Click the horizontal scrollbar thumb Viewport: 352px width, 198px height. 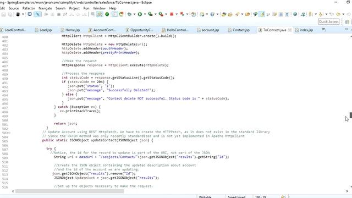click(70, 191)
